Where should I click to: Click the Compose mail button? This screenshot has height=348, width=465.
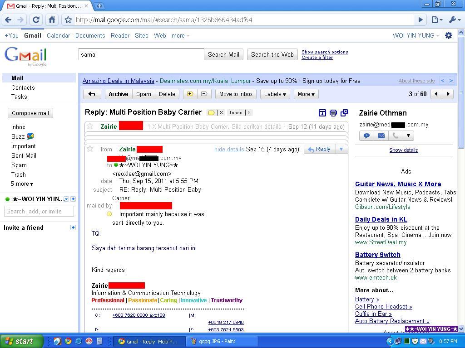point(30,113)
